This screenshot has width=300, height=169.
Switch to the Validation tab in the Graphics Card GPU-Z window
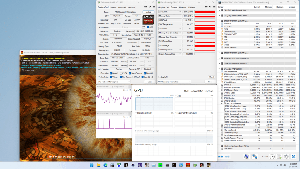131,7
